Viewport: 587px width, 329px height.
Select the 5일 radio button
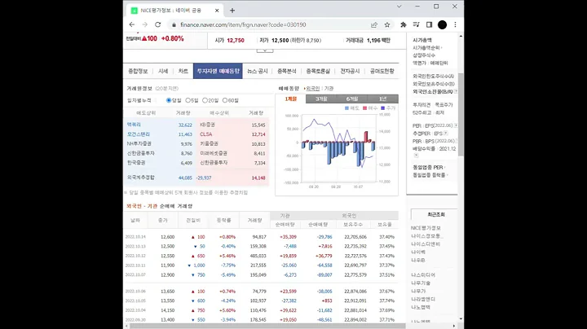(x=188, y=100)
